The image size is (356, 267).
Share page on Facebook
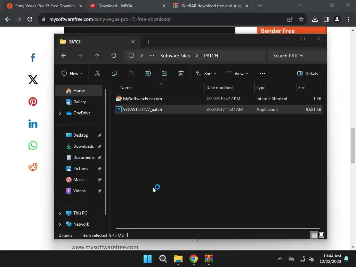(33, 58)
